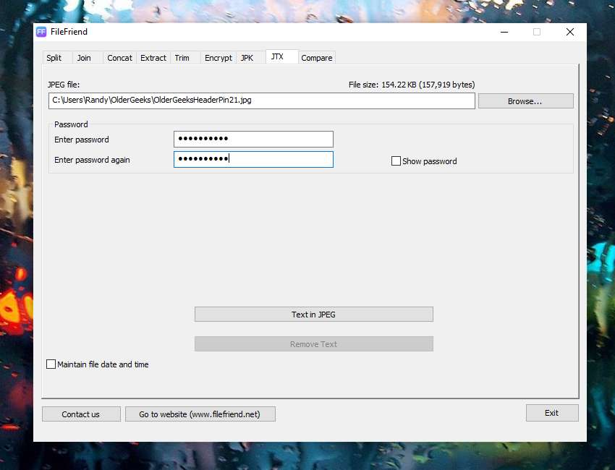Viewport: 615px width, 470px height.
Task: Go to the Extract tab
Action: point(153,58)
